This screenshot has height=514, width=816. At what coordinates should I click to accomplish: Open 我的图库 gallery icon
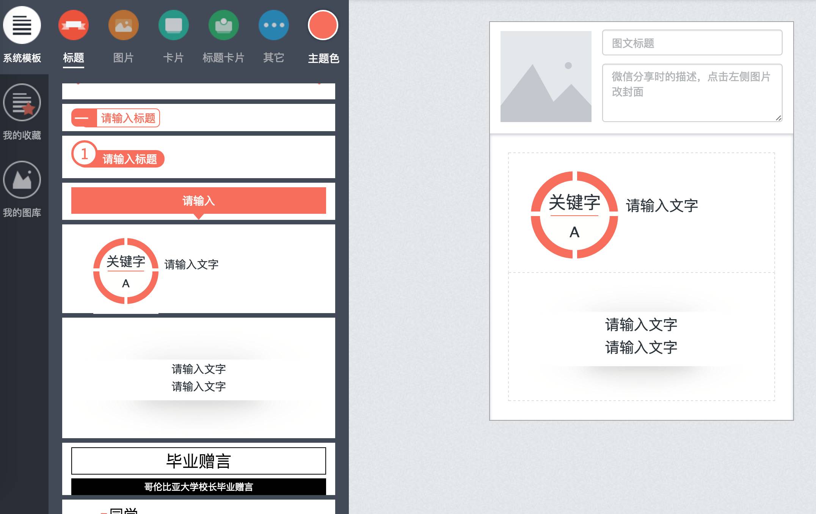pos(22,180)
